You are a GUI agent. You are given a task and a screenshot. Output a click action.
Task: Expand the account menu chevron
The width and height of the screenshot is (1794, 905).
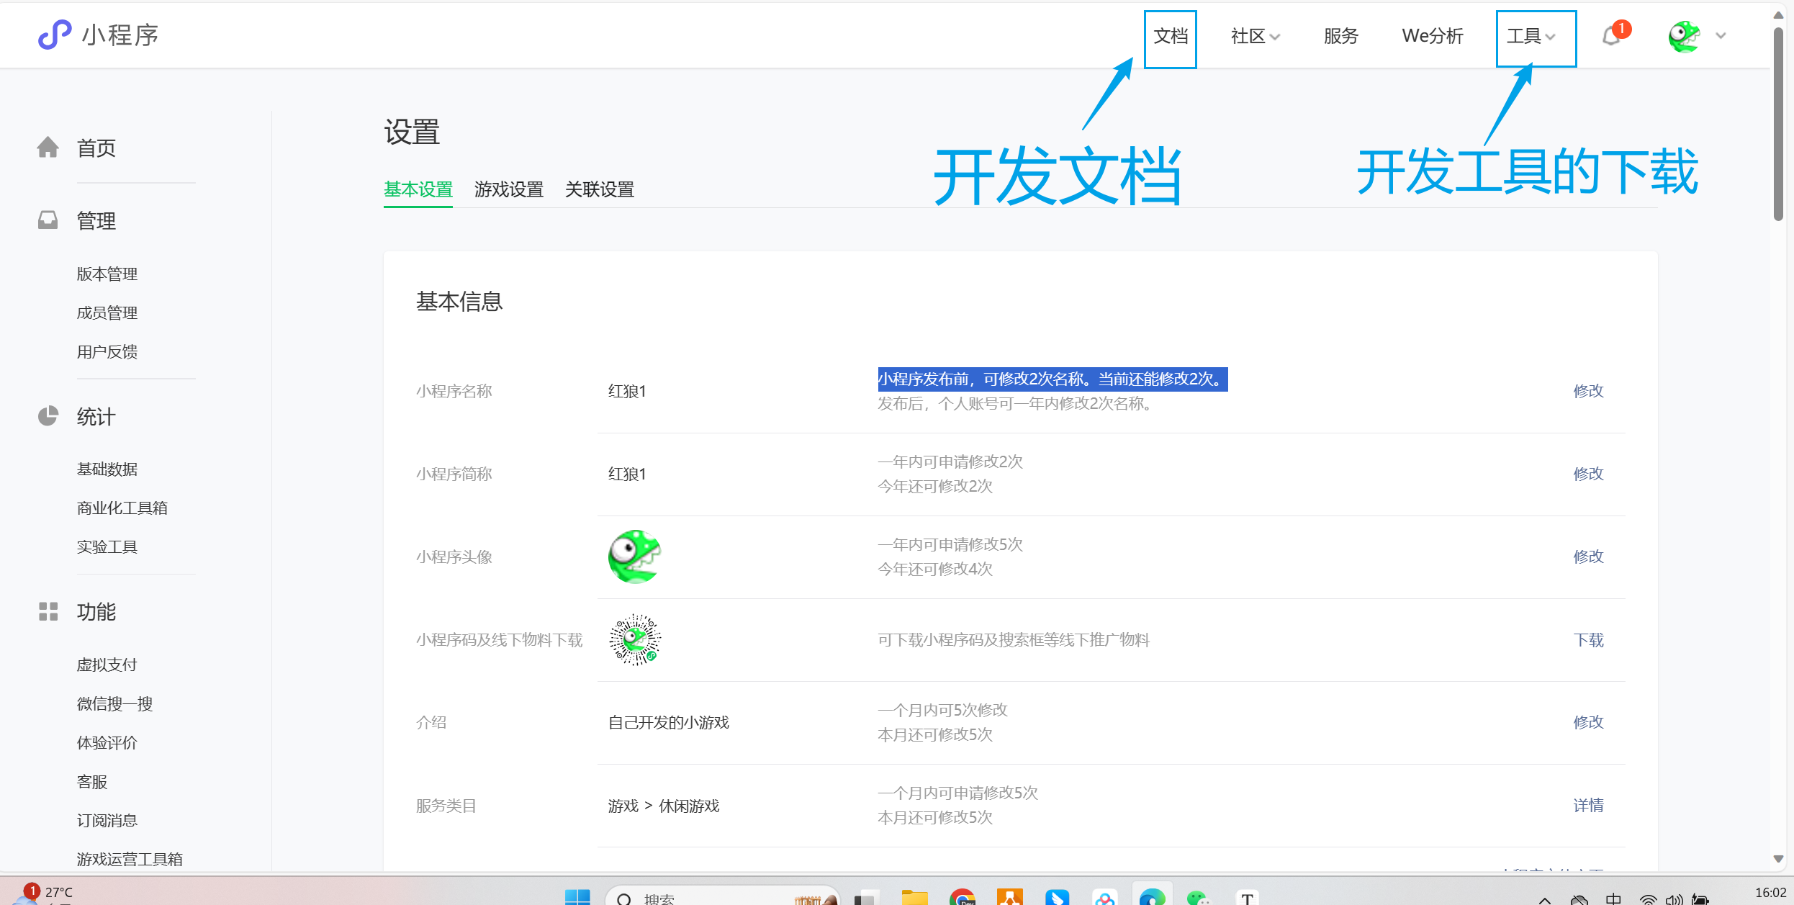(x=1721, y=36)
